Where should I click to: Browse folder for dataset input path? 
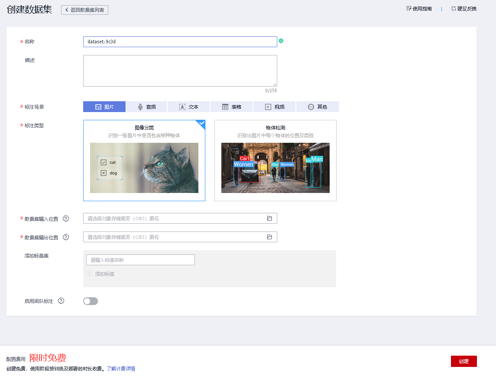click(269, 219)
